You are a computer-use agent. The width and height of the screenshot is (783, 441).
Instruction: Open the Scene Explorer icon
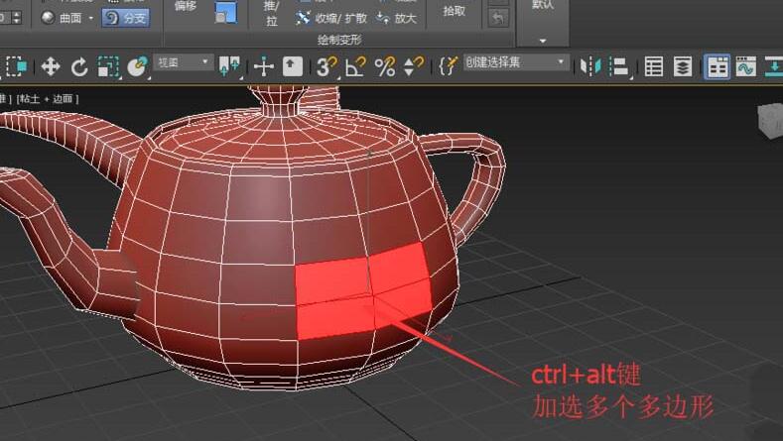pos(654,66)
